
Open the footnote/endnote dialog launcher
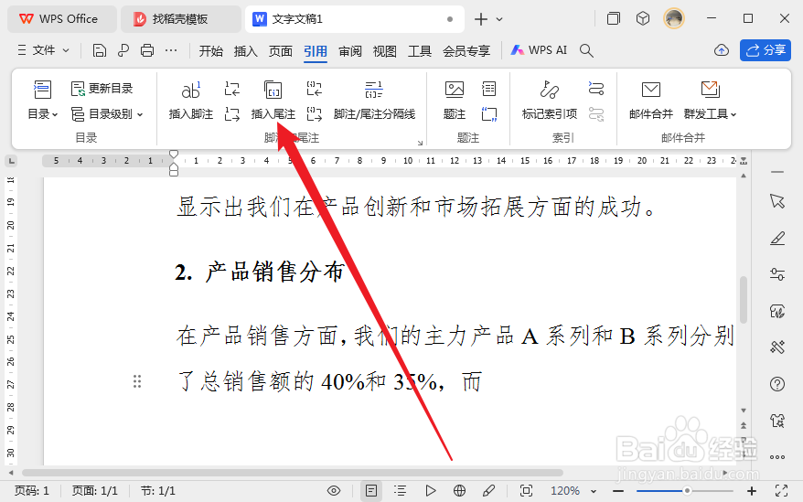click(x=420, y=143)
